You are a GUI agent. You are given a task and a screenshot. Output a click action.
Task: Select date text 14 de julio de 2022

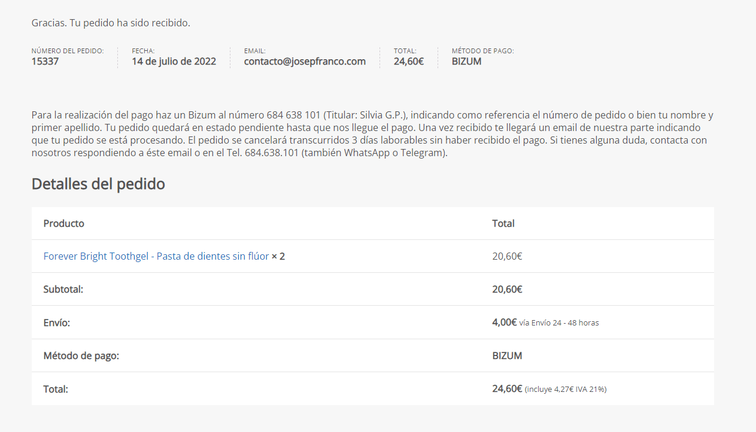[174, 61]
